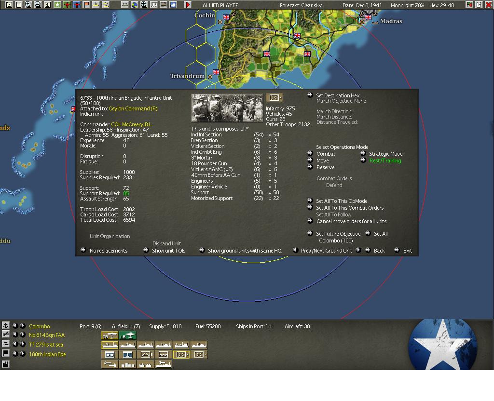Select the TB torpedo bomber squadron icon

tap(110, 335)
